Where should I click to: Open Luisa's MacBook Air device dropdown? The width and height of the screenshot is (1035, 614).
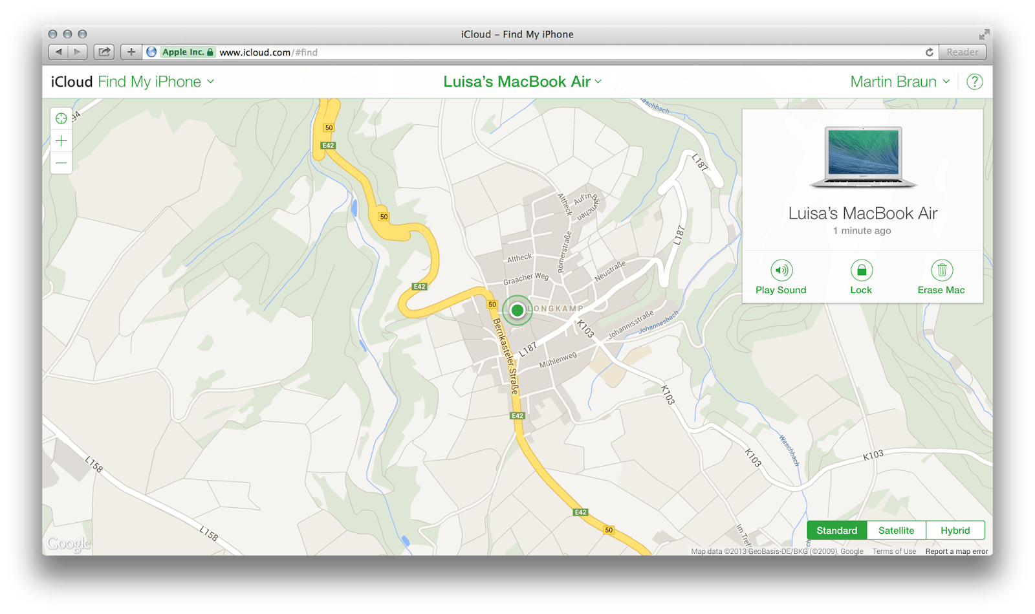pos(523,82)
